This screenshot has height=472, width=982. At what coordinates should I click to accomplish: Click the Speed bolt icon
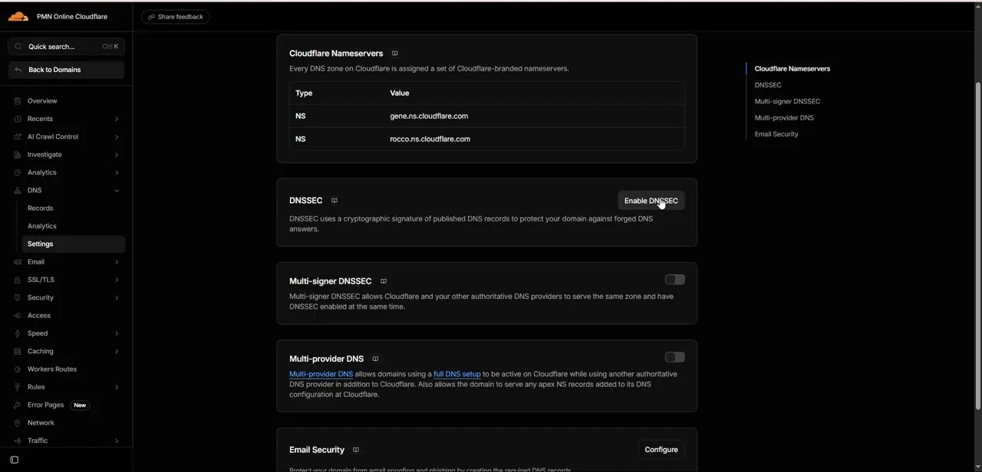(18, 333)
